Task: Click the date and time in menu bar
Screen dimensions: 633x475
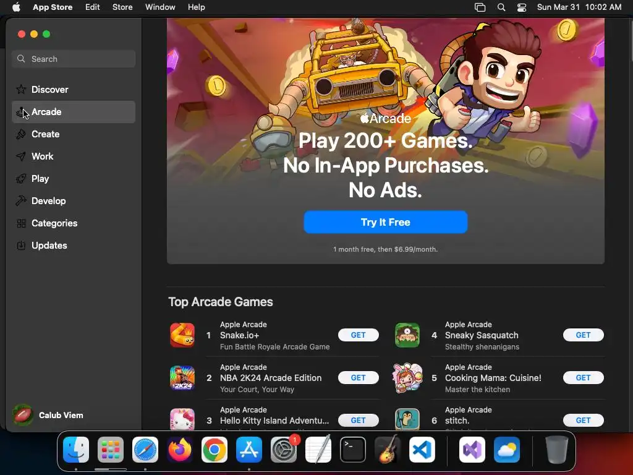Action: pos(579,7)
